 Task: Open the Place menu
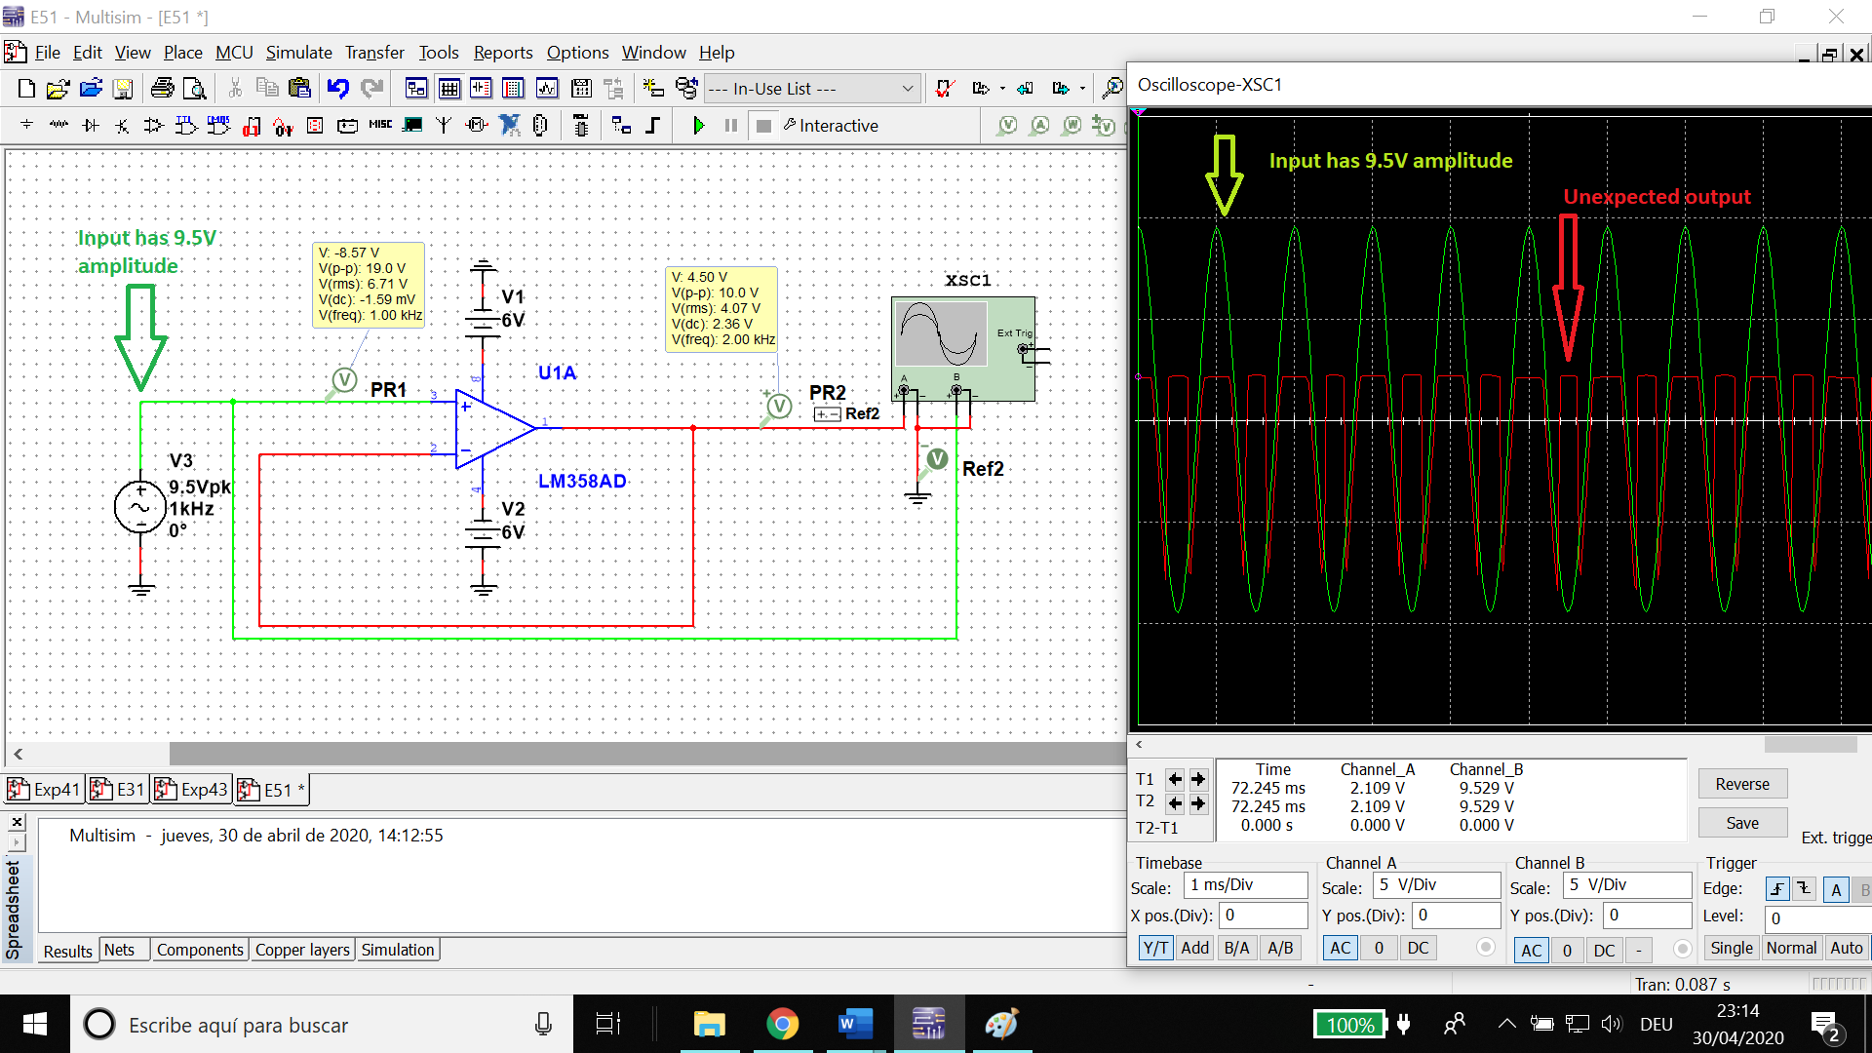tap(180, 53)
